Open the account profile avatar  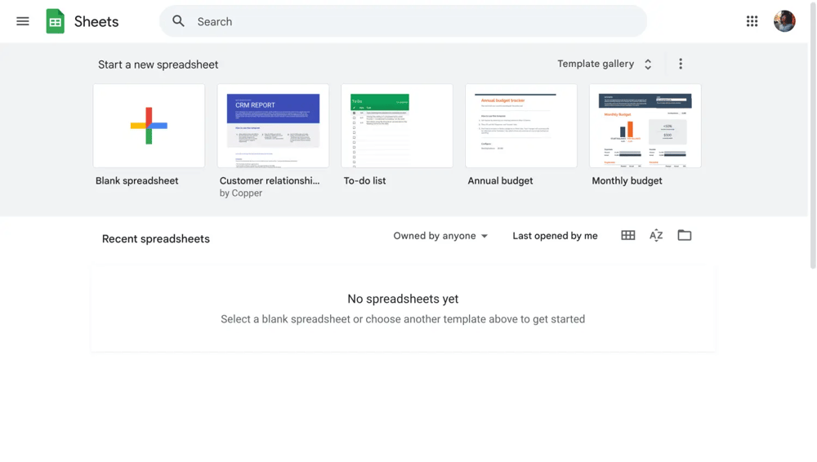coord(784,21)
